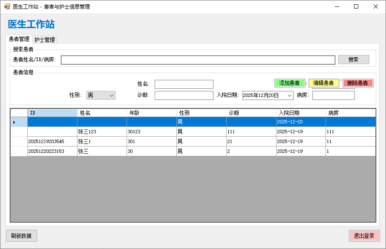Sort by the ID column header
This screenshot has width=386, height=249.
pyautogui.click(x=52, y=113)
